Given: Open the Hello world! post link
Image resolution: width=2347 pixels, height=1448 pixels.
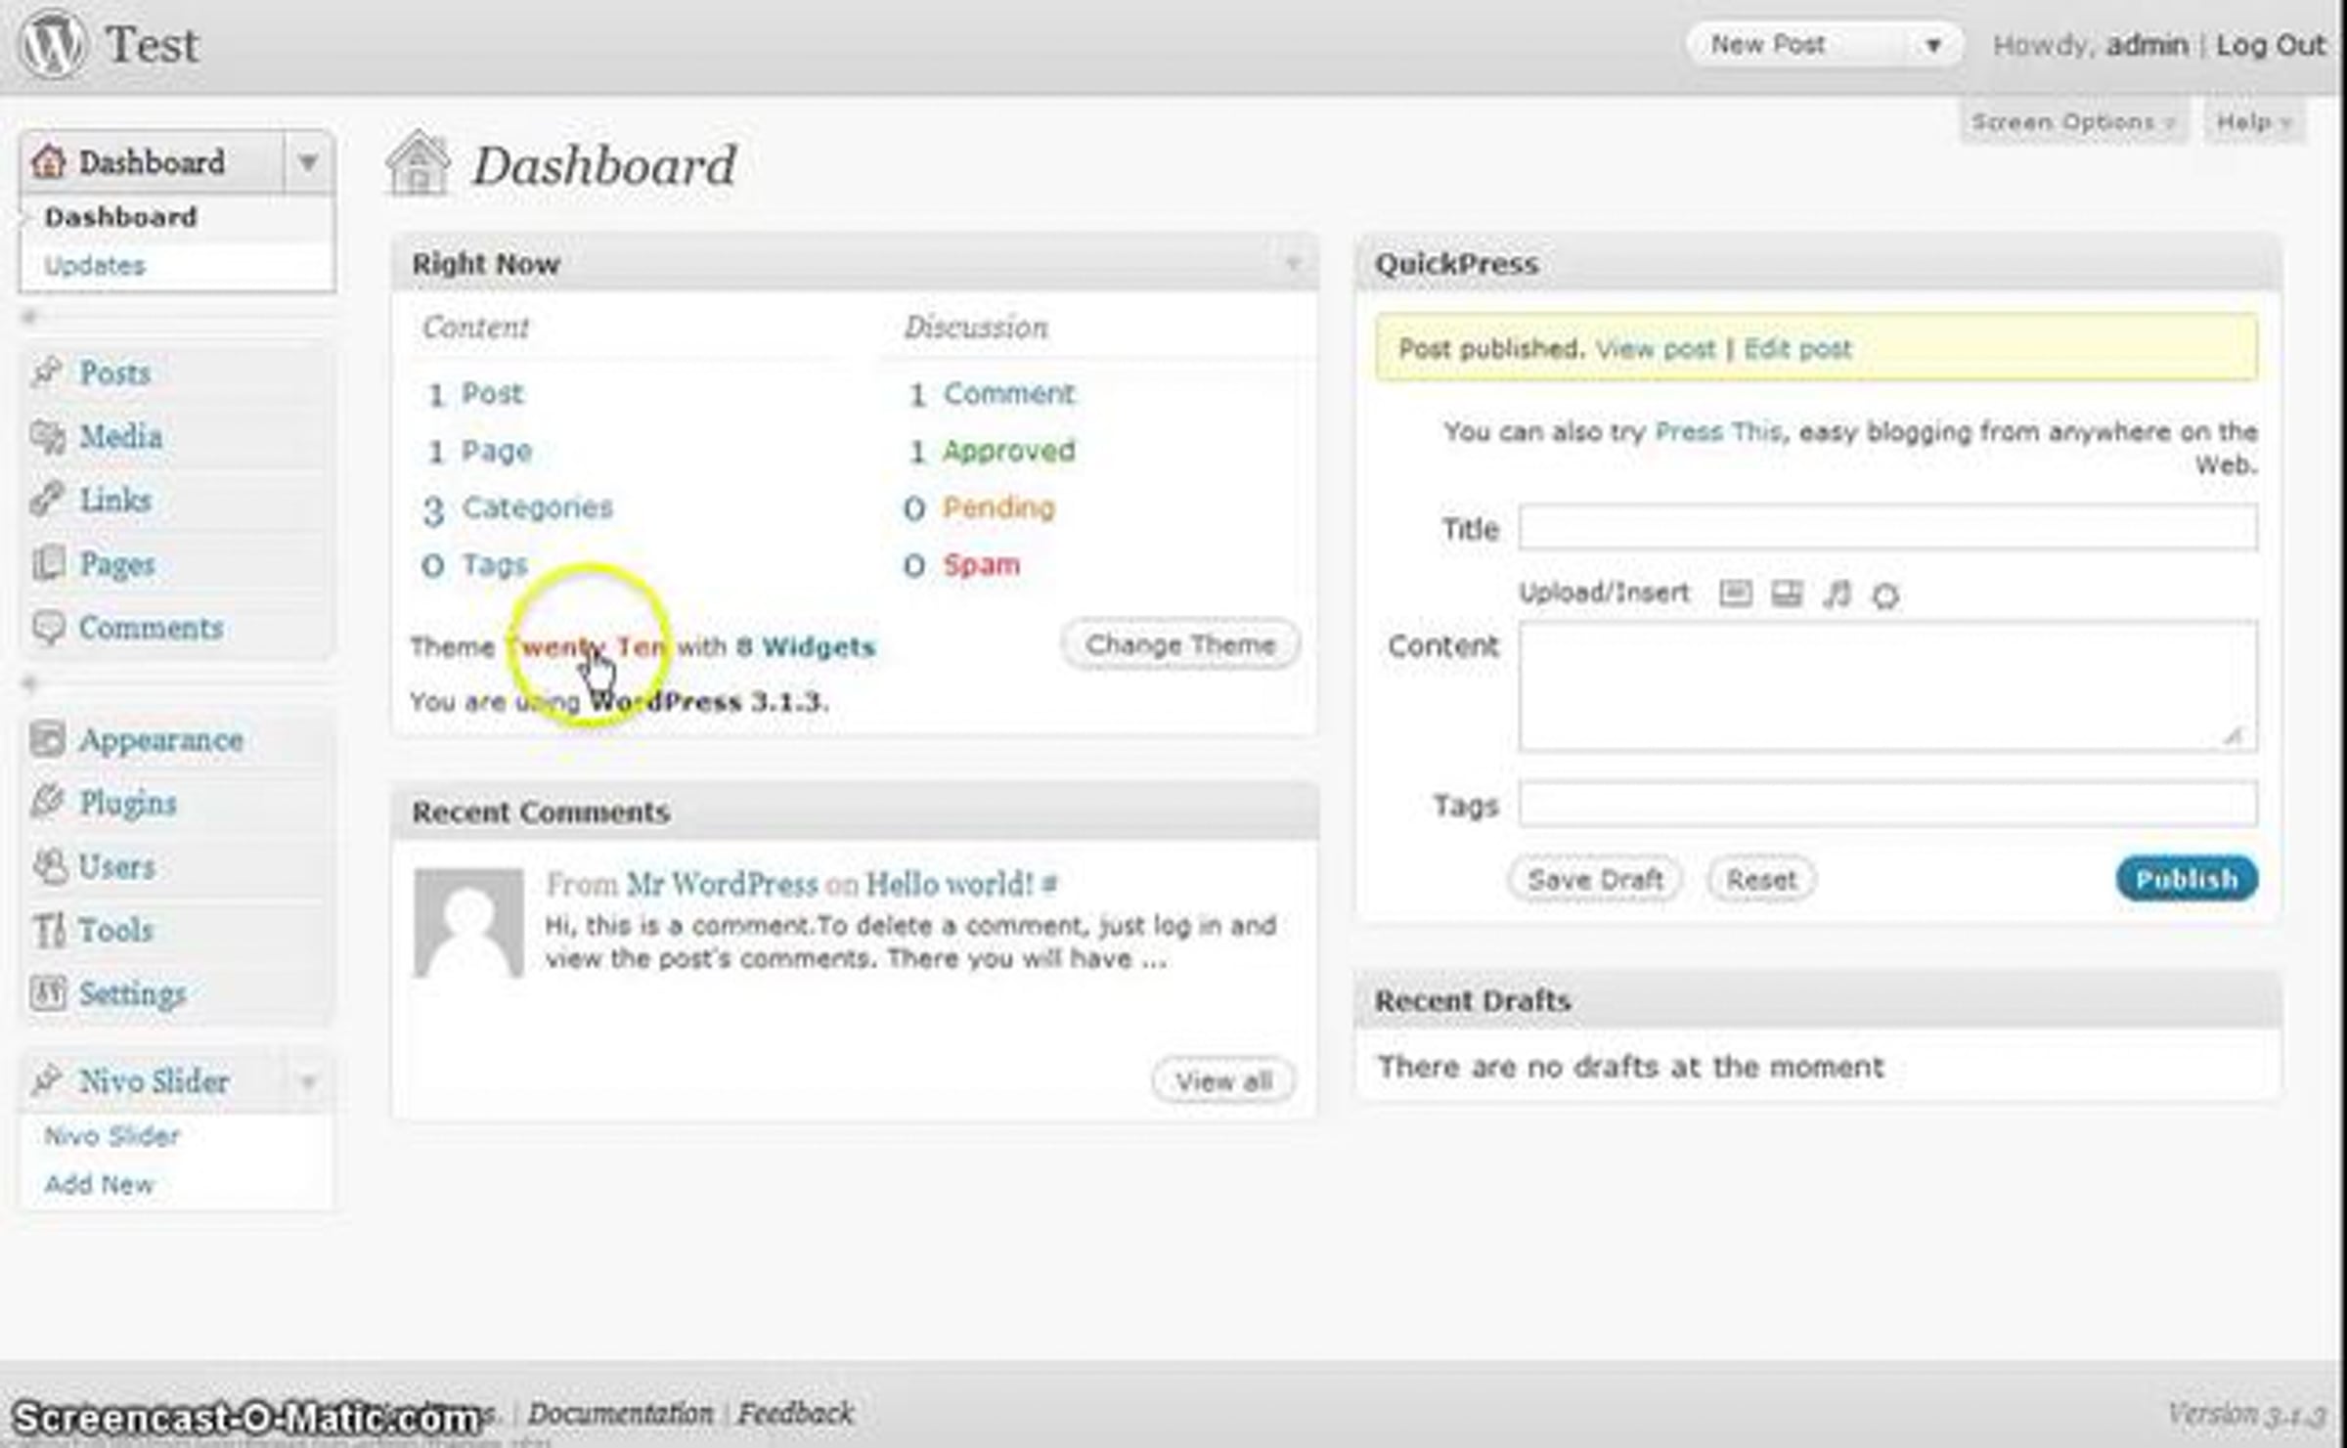Looking at the screenshot, I should 950,885.
